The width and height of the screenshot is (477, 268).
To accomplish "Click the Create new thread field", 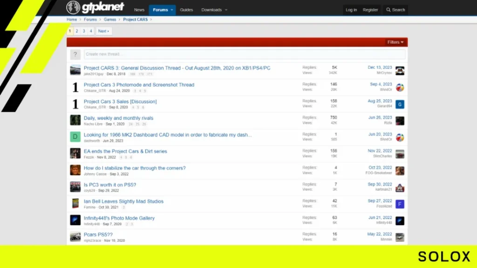I will coord(245,54).
